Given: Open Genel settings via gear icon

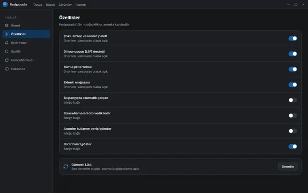Looking at the screenshot, I should coord(7,26).
